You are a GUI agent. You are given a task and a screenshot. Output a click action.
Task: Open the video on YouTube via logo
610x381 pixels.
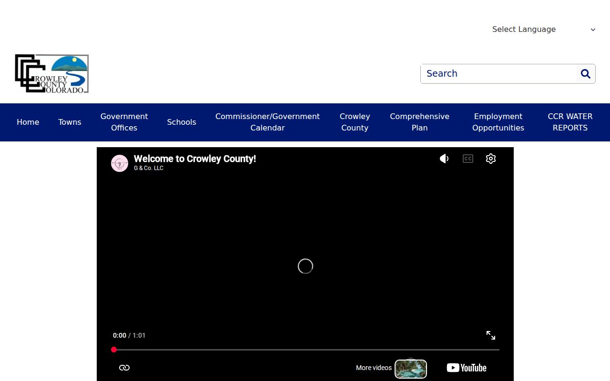pos(467,368)
